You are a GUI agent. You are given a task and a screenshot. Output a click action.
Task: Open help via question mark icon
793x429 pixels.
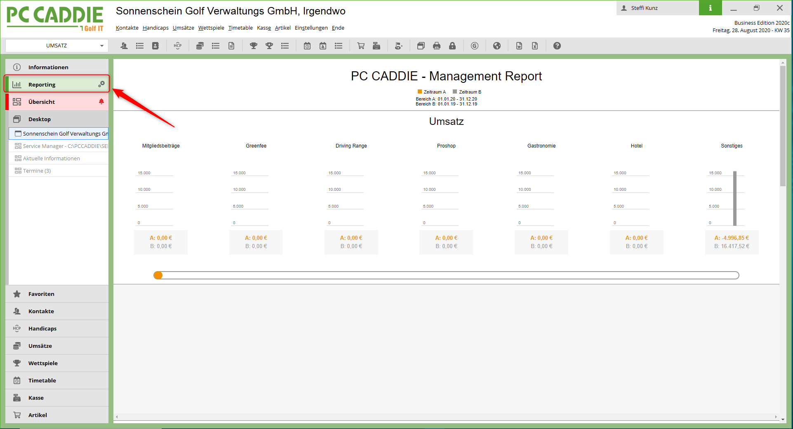pos(557,46)
